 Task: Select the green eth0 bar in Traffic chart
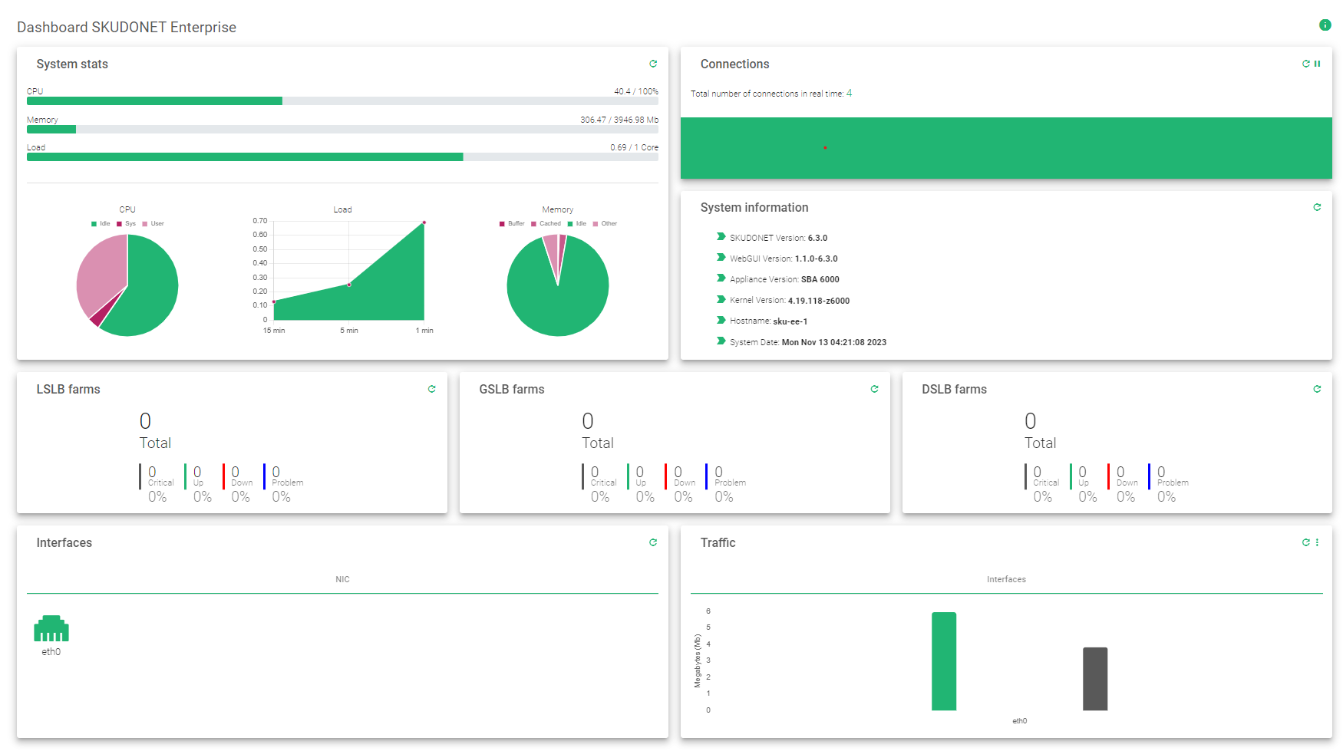pos(943,661)
